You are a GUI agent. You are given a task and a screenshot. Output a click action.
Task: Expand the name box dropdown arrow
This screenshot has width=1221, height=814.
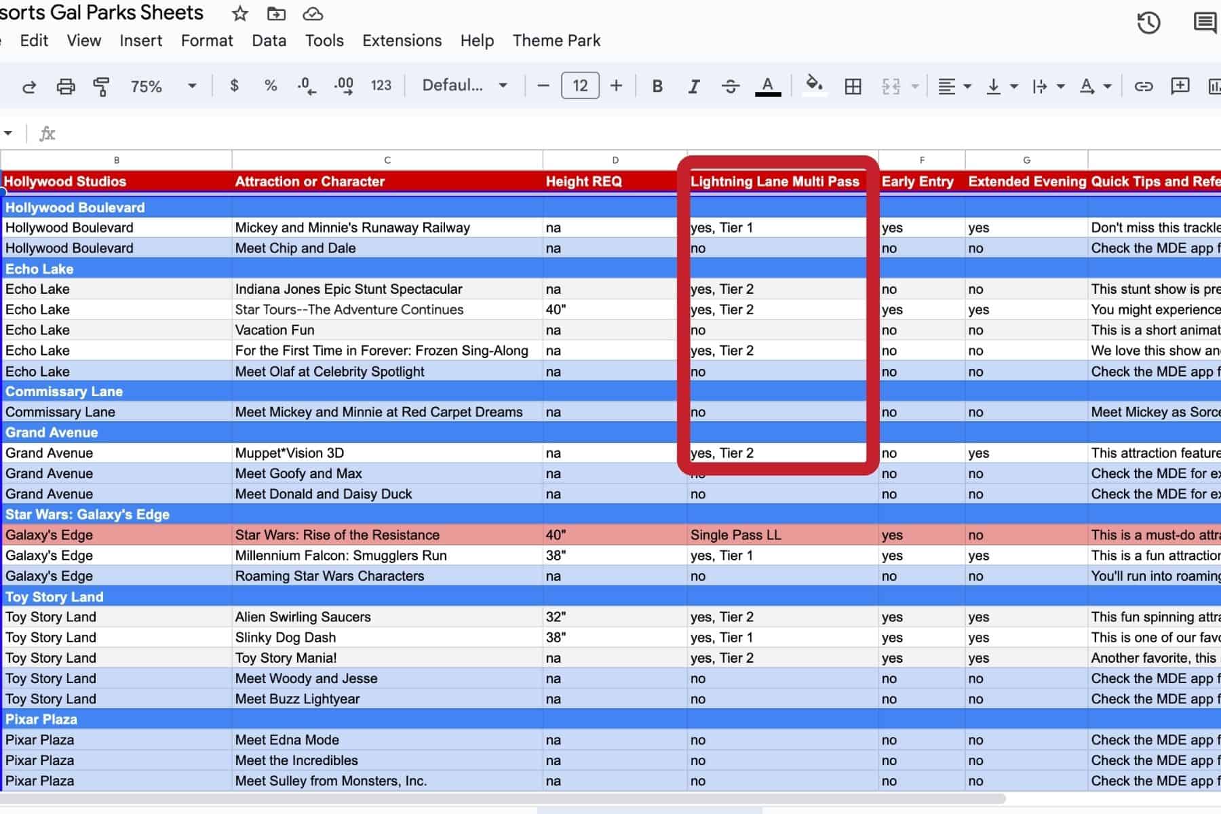[8, 134]
